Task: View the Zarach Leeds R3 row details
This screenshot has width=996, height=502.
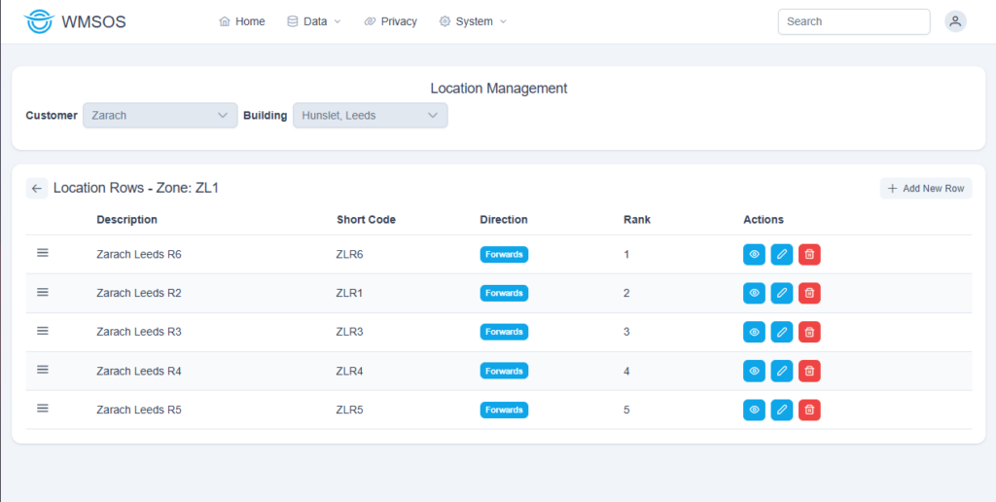Action: coord(754,332)
